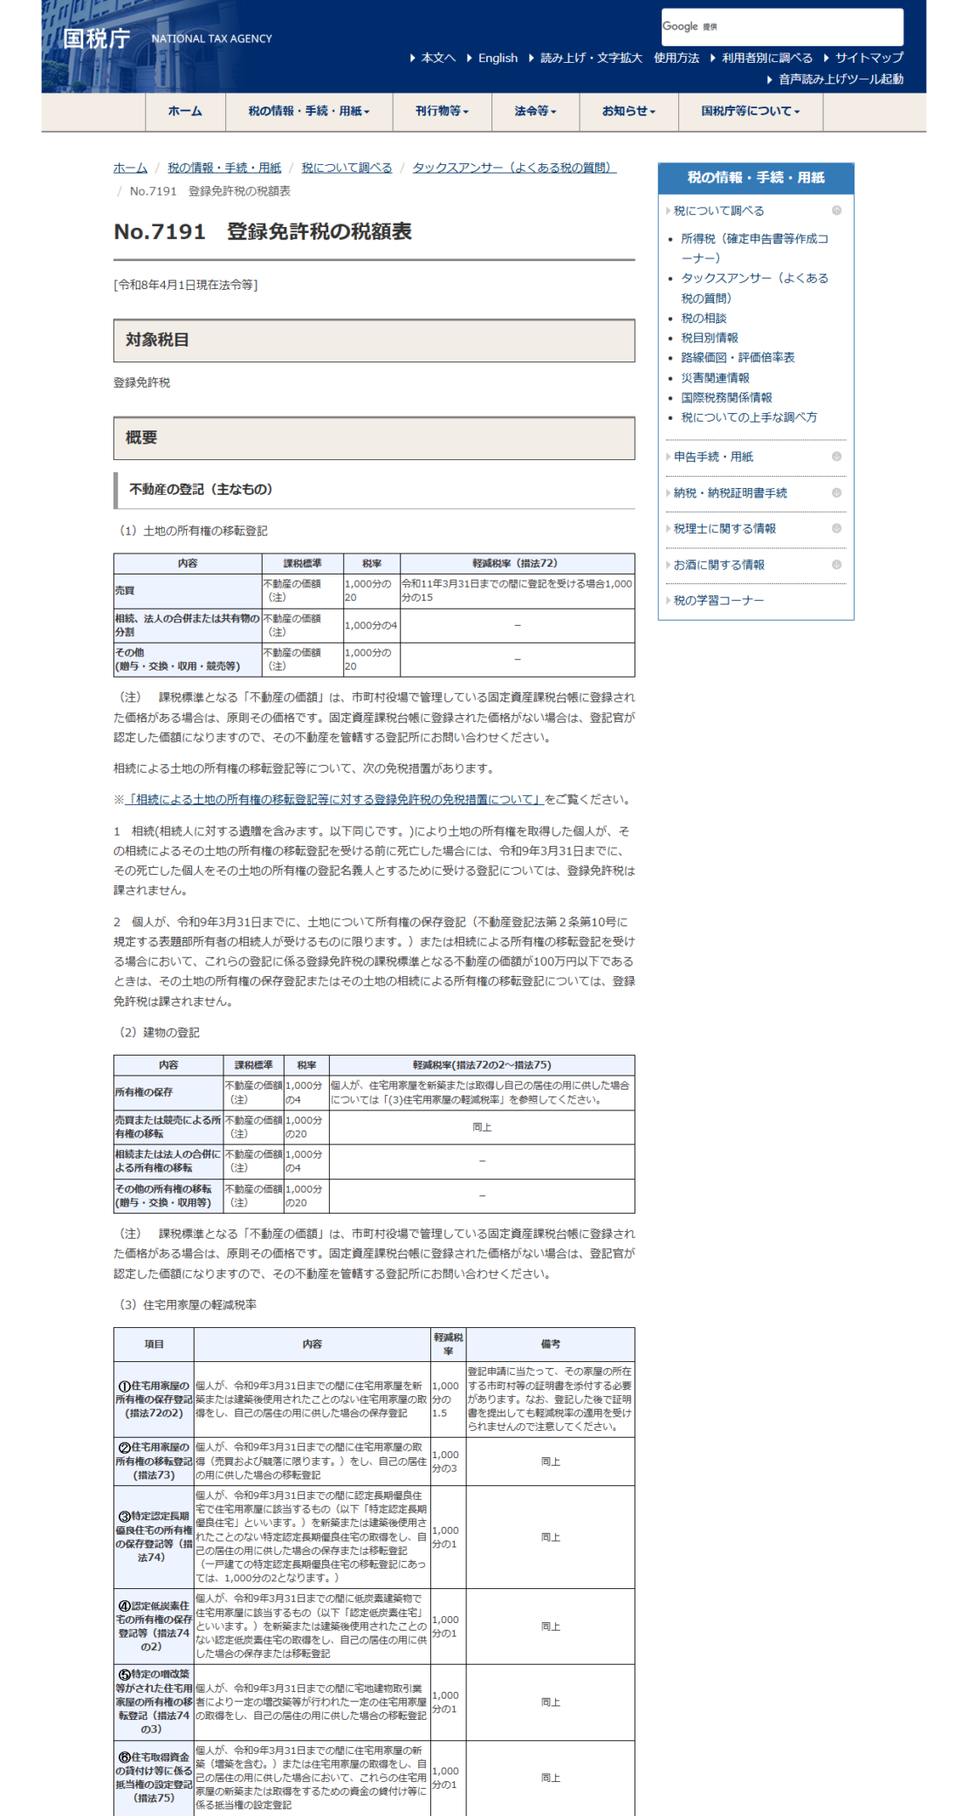Open 税目別情報 sidebar link
Screen dimensions: 968x1816
710,338
